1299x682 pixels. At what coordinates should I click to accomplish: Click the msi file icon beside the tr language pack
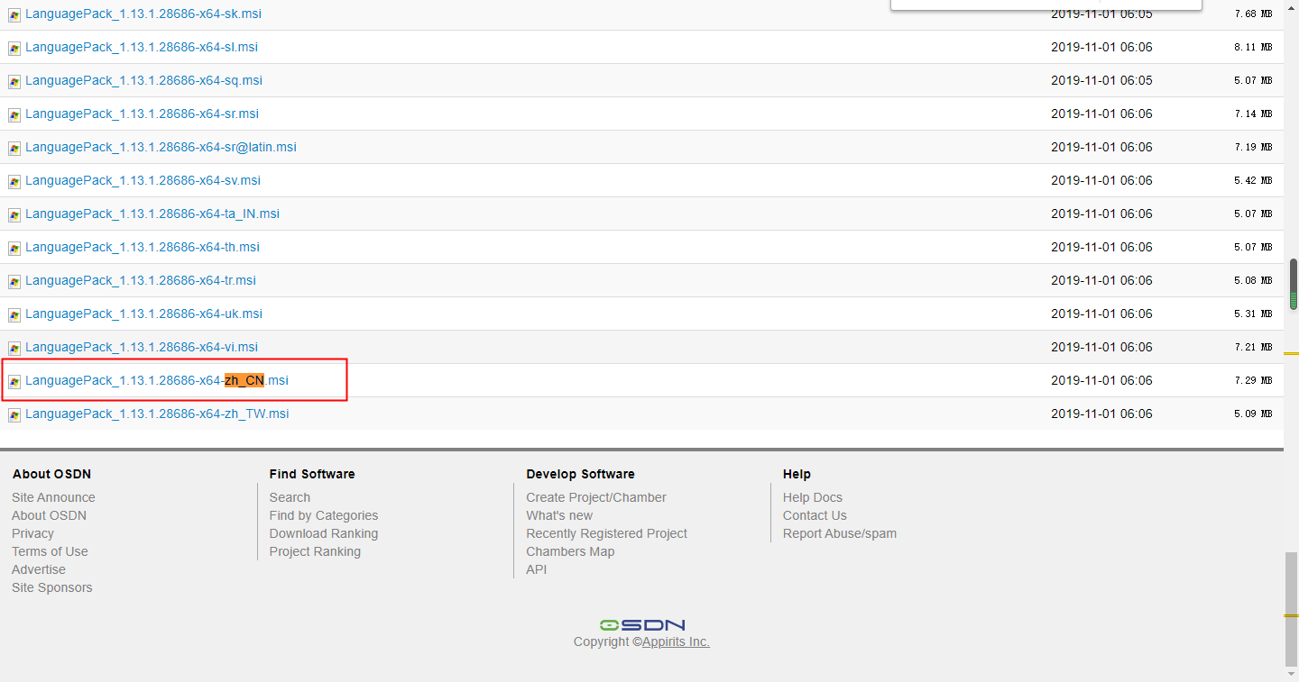click(x=14, y=282)
